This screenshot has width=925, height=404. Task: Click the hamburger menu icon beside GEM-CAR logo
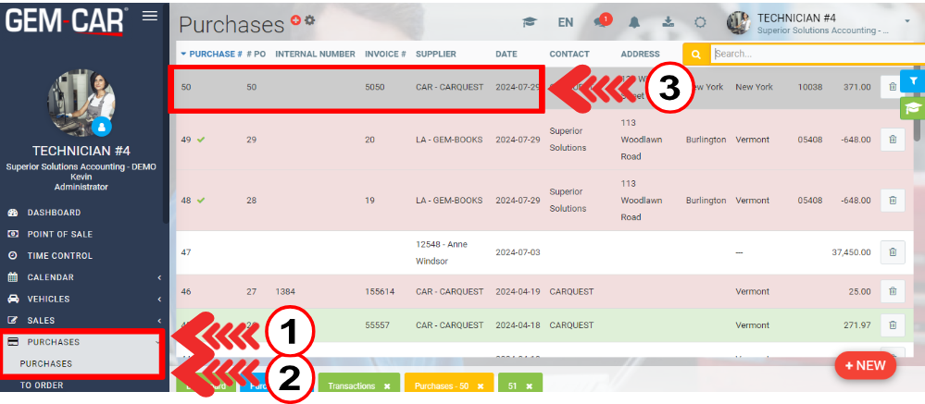(x=149, y=16)
